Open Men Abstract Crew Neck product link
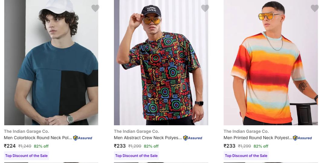The image size is (327, 163). (148, 138)
